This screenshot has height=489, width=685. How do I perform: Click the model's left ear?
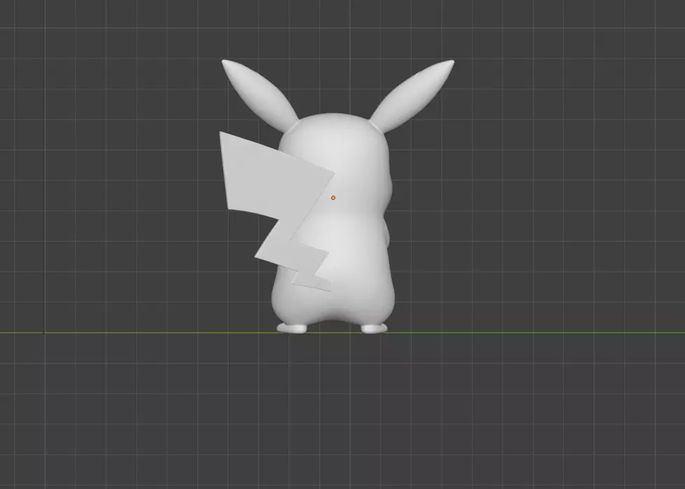coord(260,95)
